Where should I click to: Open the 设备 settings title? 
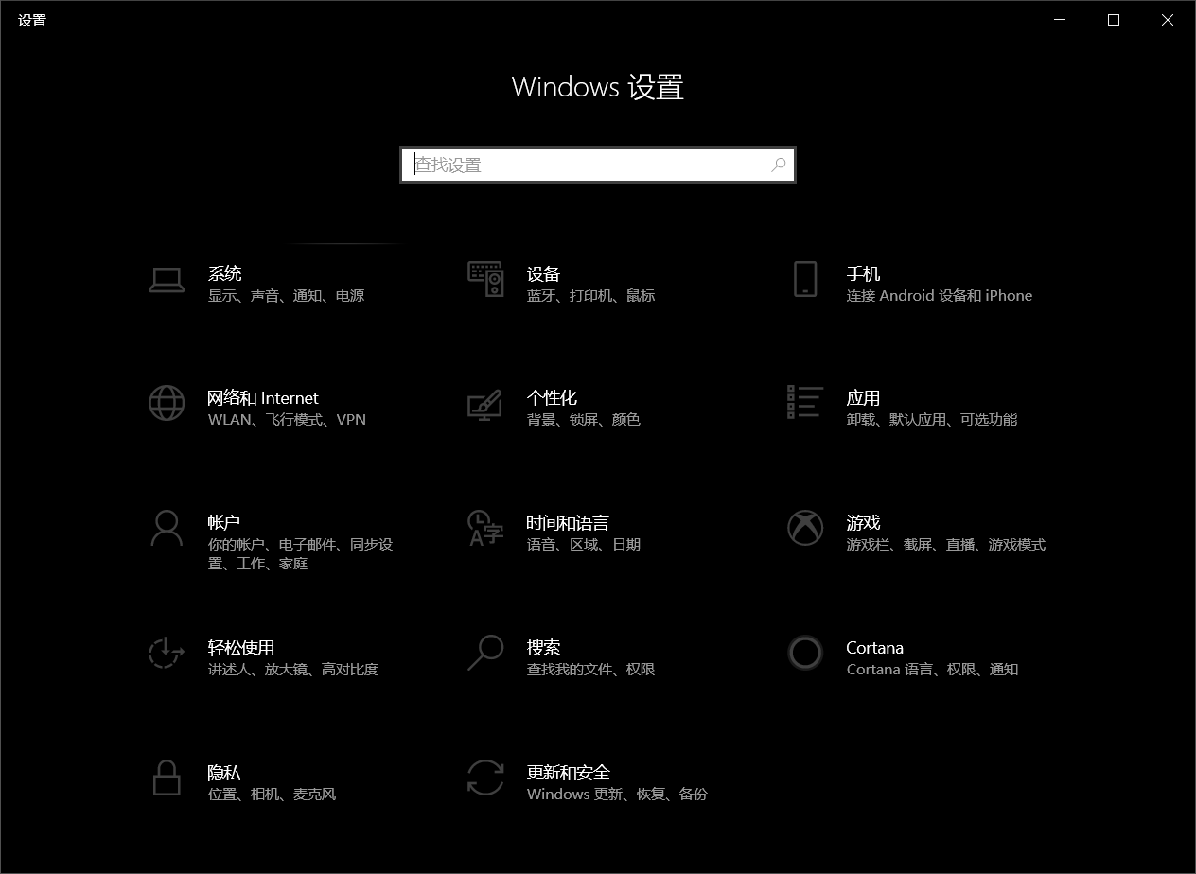(x=544, y=273)
